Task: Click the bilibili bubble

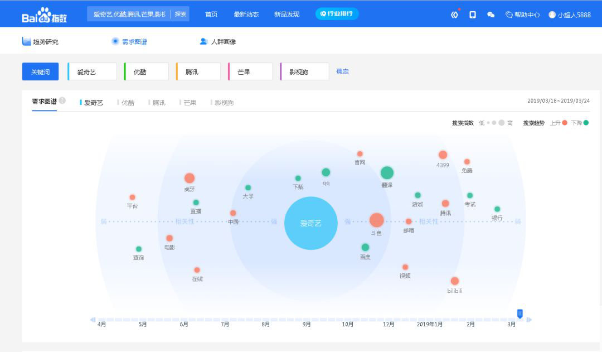Action: (x=455, y=281)
